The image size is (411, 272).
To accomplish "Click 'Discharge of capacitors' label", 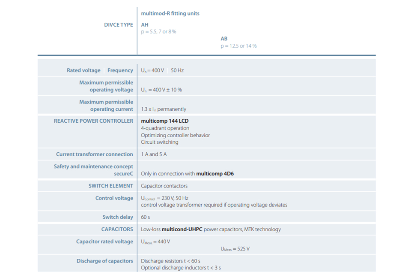I will click(x=105, y=261).
